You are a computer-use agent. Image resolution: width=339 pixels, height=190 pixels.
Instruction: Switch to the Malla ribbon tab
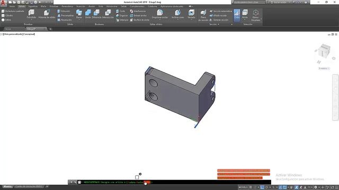(x=43, y=6)
